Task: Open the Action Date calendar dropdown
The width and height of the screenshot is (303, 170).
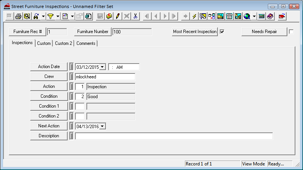Action: click(102, 67)
